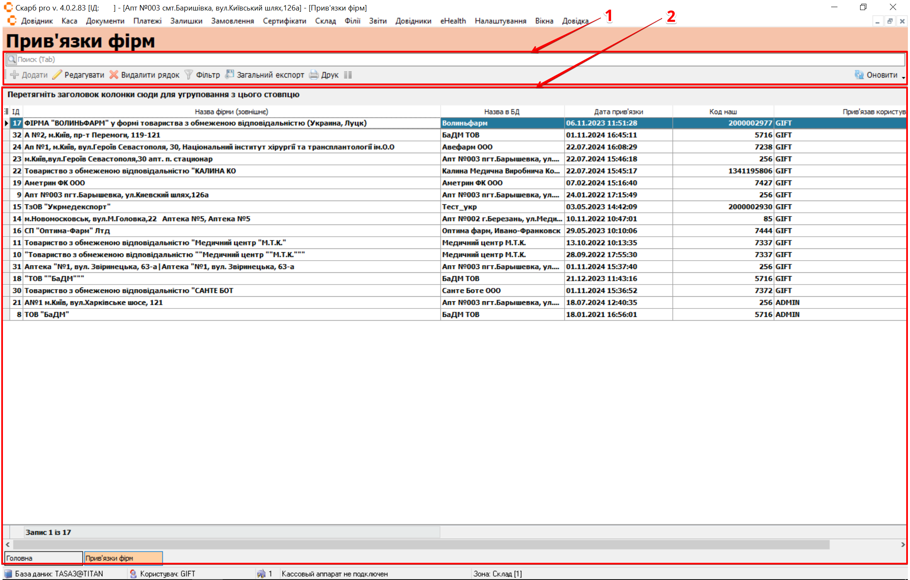The height and width of the screenshot is (580, 910).
Task: Sort by Дата прив'язки column header
Action: (618, 112)
